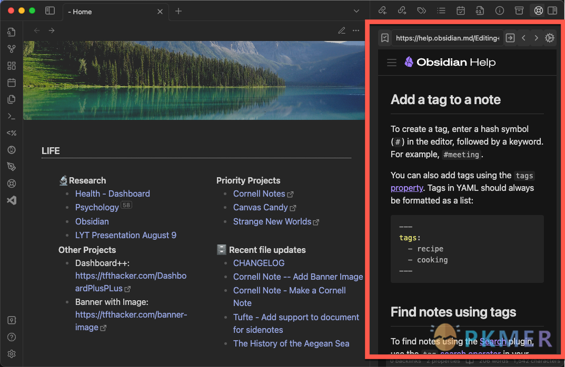Open the binary file icon tab in right sidebar
Screen dimensions: 565x367
tap(480, 11)
